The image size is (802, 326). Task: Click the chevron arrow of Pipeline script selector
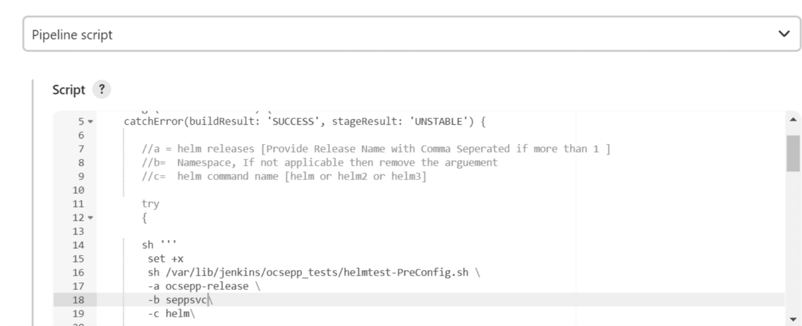click(784, 34)
